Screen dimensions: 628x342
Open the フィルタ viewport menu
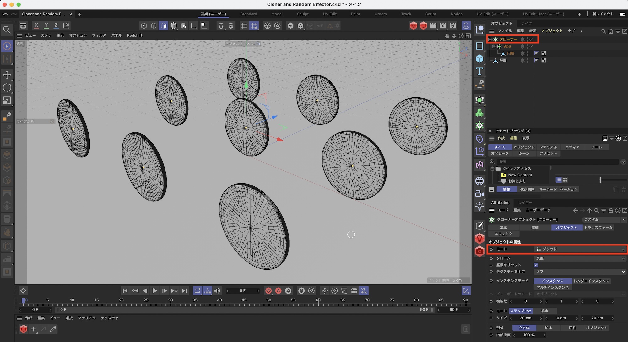click(x=99, y=36)
